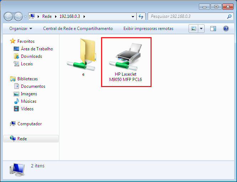Click the Área de Trabalho desktop icon
Screen dimensions: 237x182
click(16, 49)
